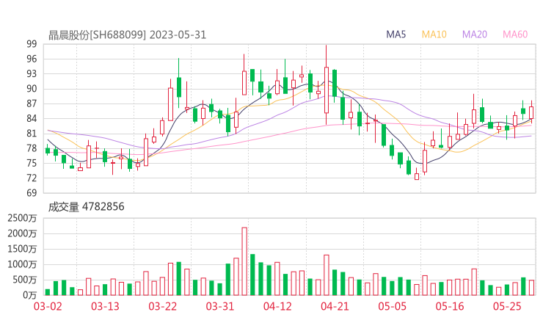The height and width of the screenshot is (323, 543).
Task: Click the 03-02 date axis label
Action: pyautogui.click(x=48, y=306)
